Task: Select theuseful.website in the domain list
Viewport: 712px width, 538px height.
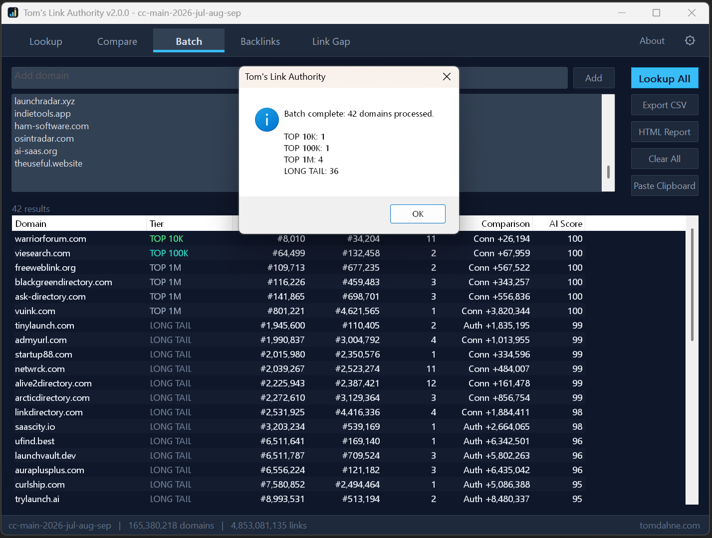Action: pos(48,164)
